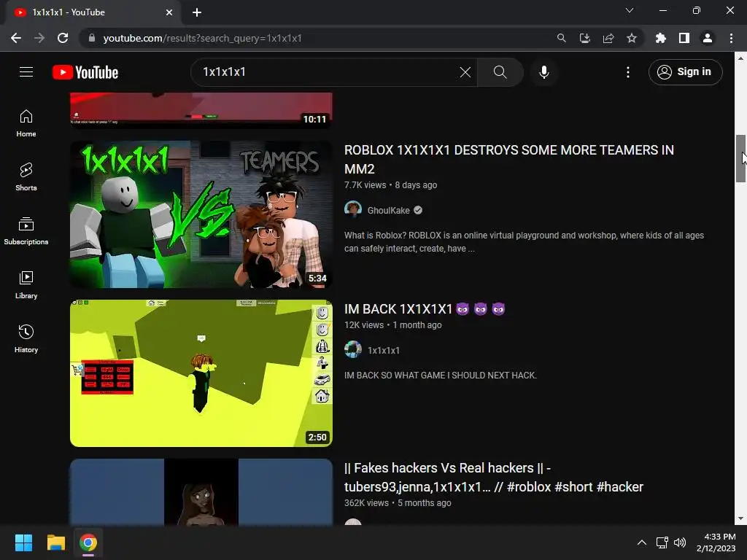
Task: Open the GhoulKake channel avatar
Action: (x=353, y=210)
